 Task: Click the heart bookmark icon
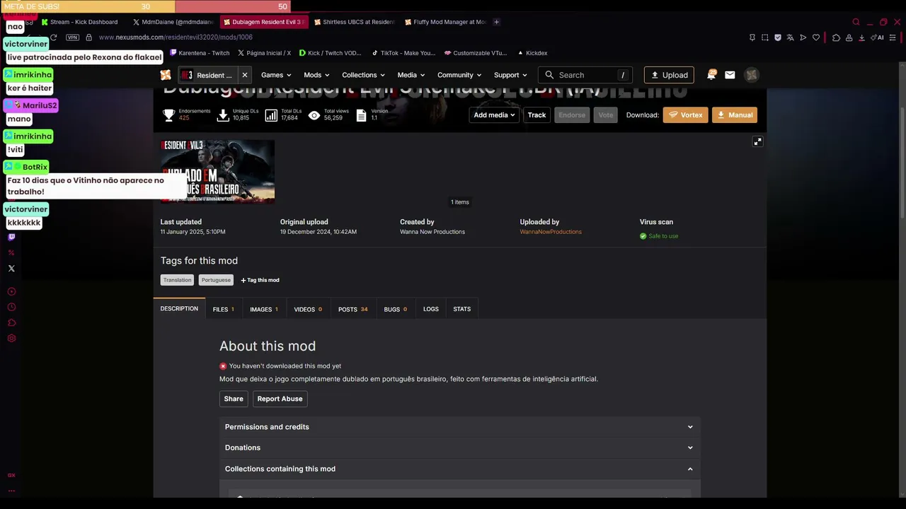pyautogui.click(x=816, y=37)
